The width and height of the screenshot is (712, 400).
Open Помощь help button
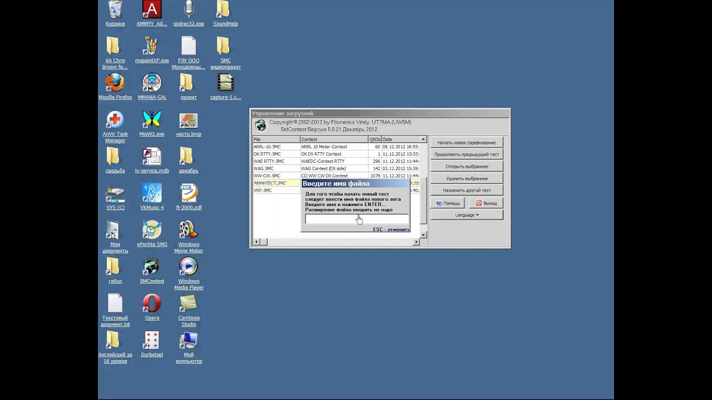(x=448, y=203)
